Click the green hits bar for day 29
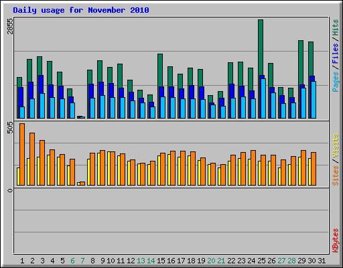Screen dimensions: 343x268 [x=301, y=62]
